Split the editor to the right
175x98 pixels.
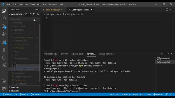(167, 10)
